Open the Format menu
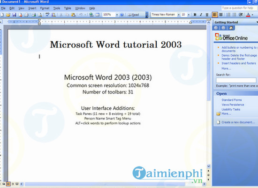Viewport: 258px width, 188px height. coord(45,8)
